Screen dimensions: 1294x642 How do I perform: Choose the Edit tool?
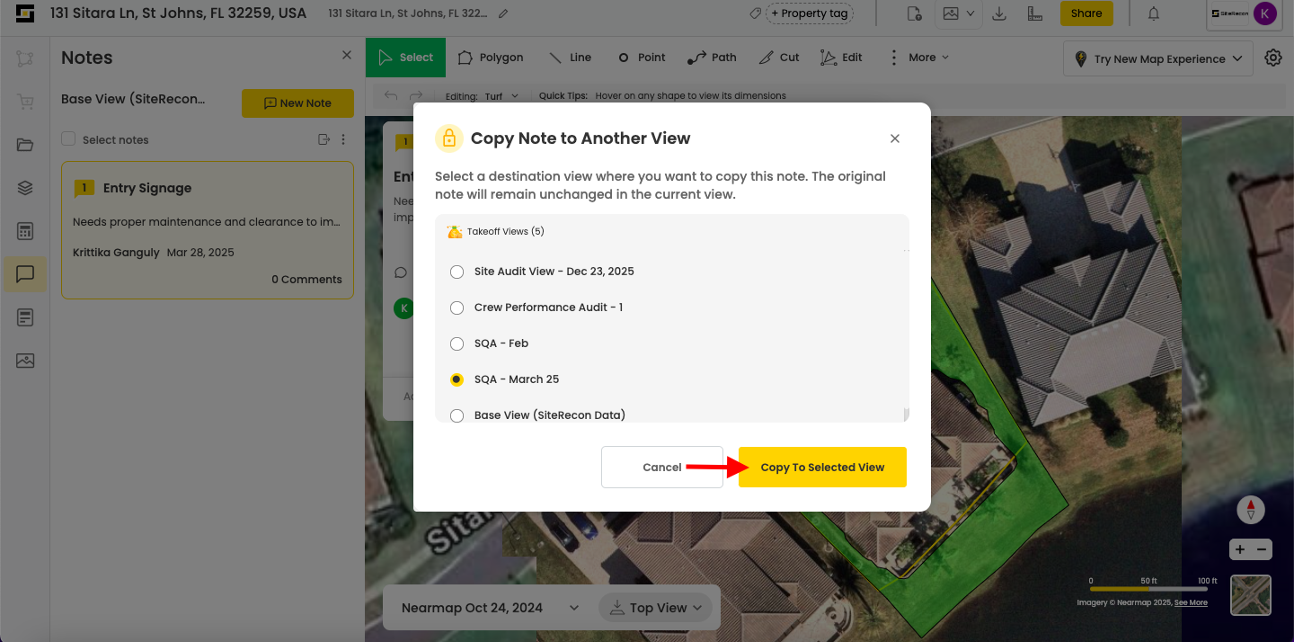point(841,58)
